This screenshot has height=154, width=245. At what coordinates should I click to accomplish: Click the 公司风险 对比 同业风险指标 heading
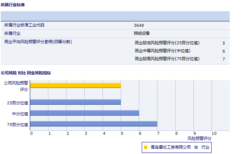click(x=26, y=73)
